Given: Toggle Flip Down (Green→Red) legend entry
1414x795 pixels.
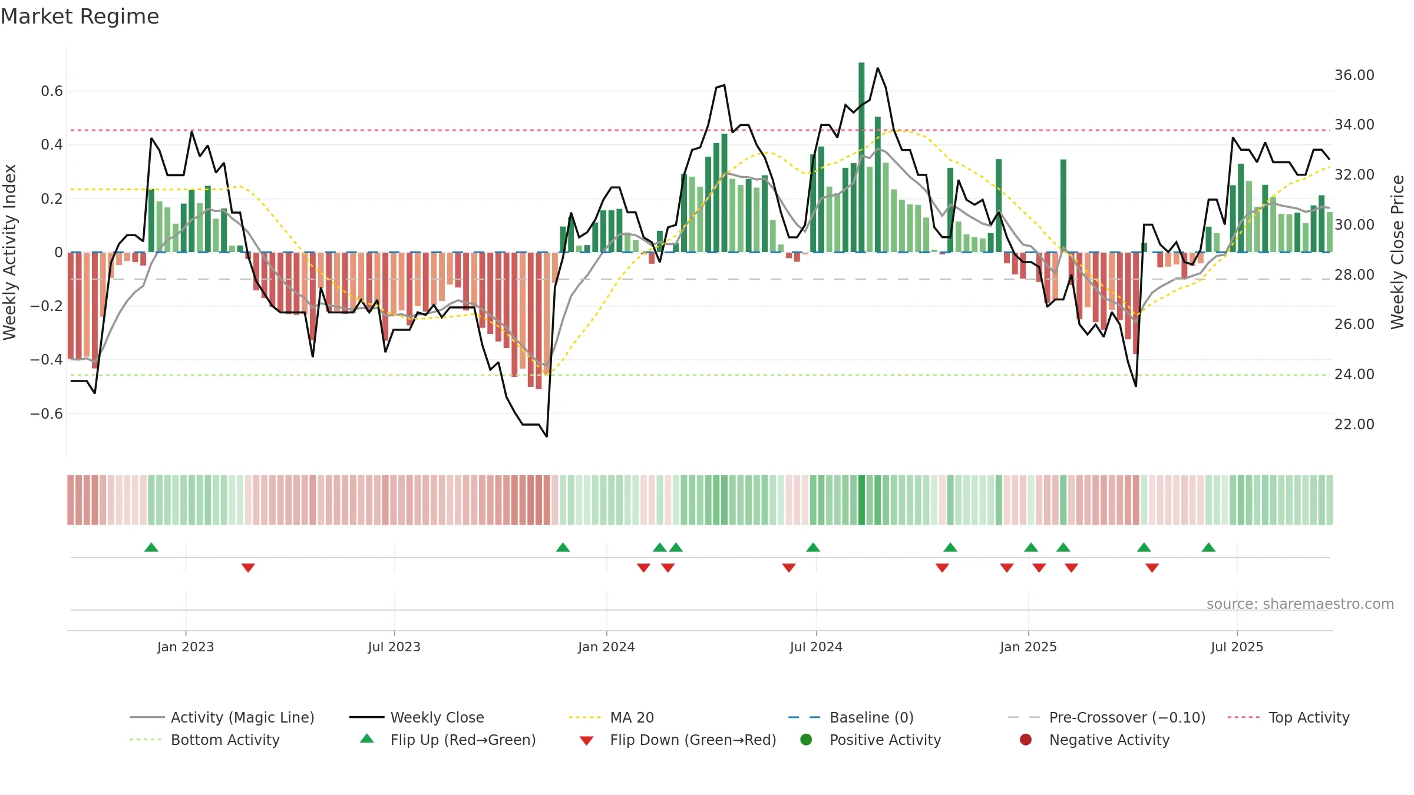Looking at the screenshot, I should coord(678,740).
